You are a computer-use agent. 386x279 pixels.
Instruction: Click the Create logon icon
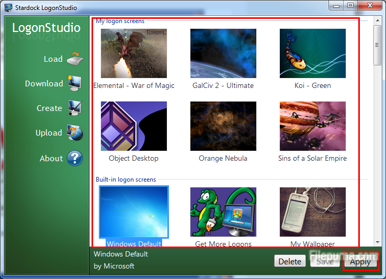[x=75, y=108]
